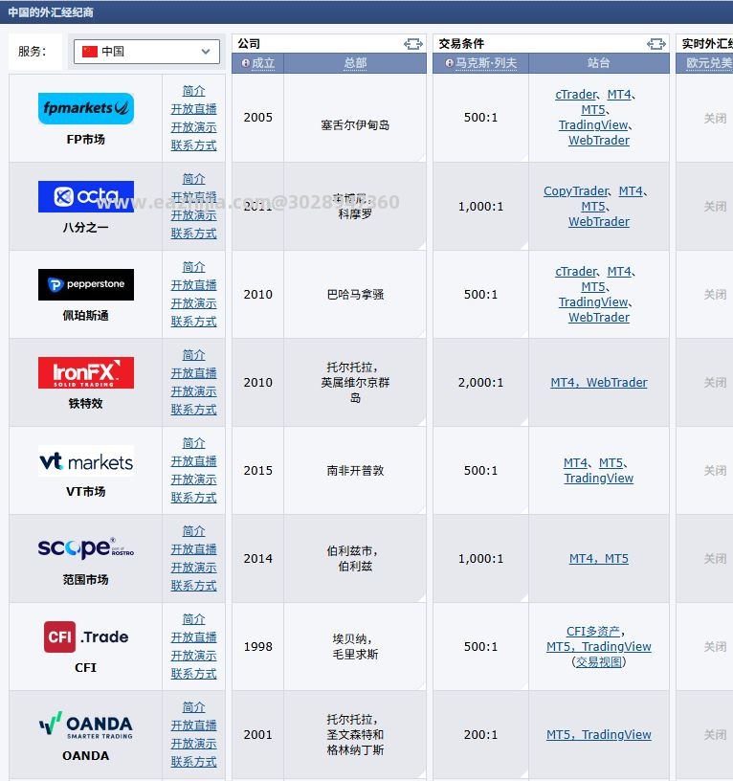733x781 pixels.
Task: Click 佩珀斯通 broker name
Action: pos(86,315)
